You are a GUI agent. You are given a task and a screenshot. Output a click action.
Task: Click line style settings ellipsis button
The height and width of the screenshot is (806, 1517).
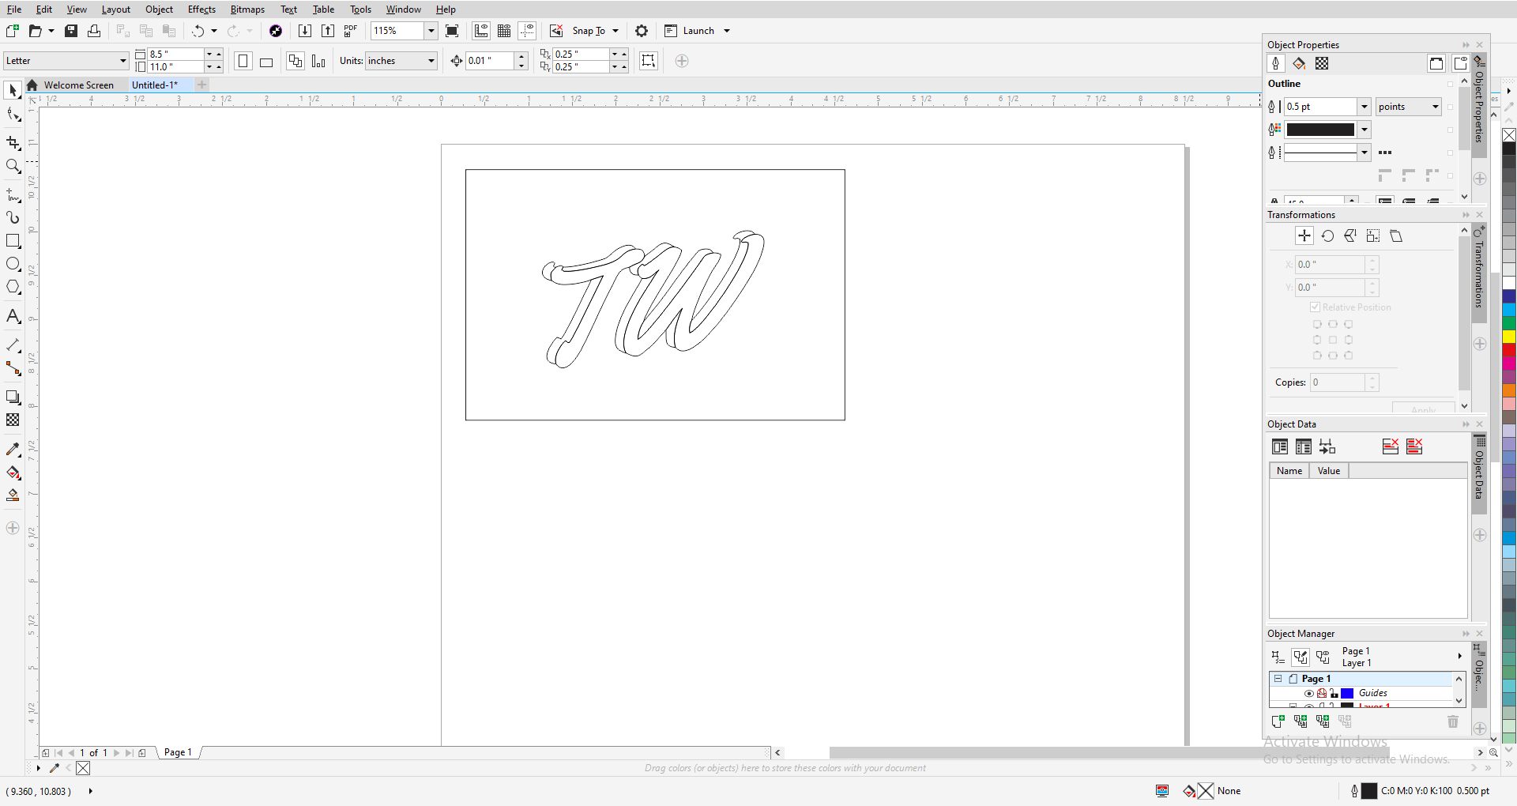click(1385, 153)
